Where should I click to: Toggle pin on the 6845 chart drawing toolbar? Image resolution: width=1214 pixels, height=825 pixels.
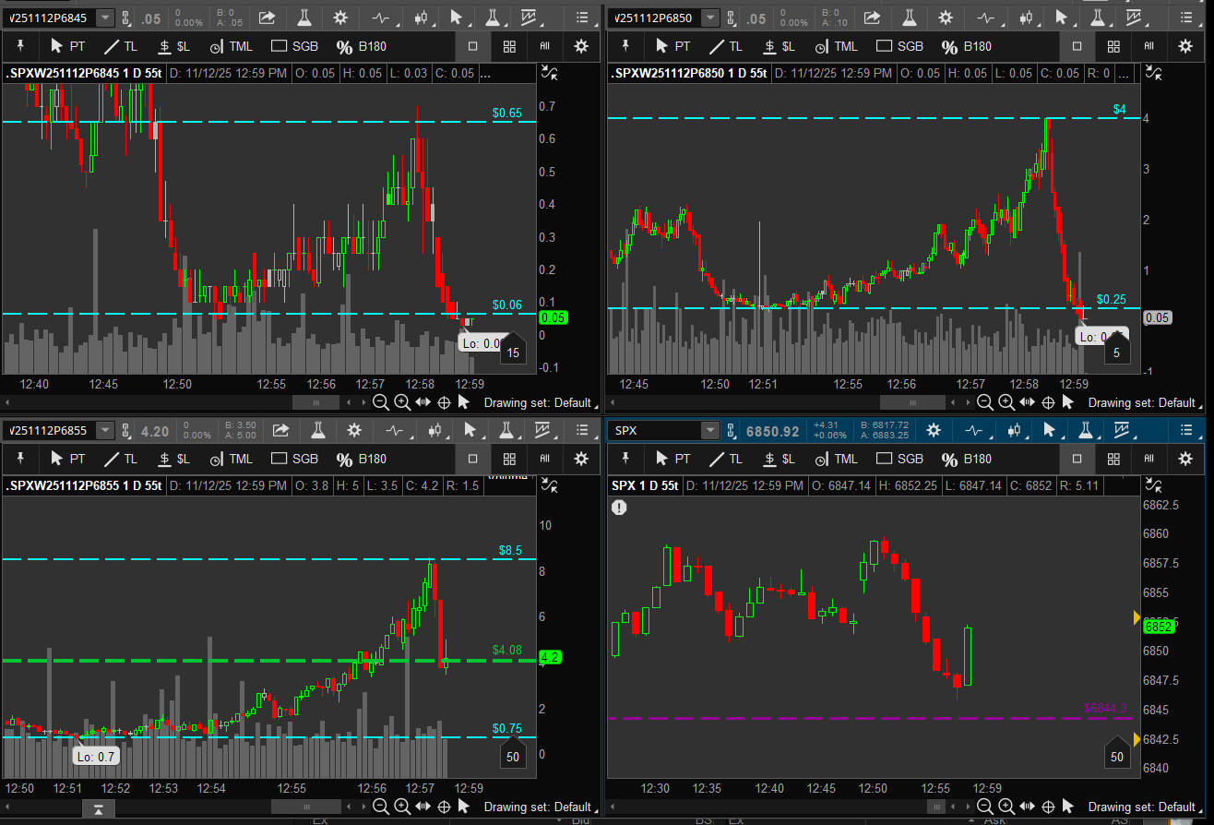(20, 46)
